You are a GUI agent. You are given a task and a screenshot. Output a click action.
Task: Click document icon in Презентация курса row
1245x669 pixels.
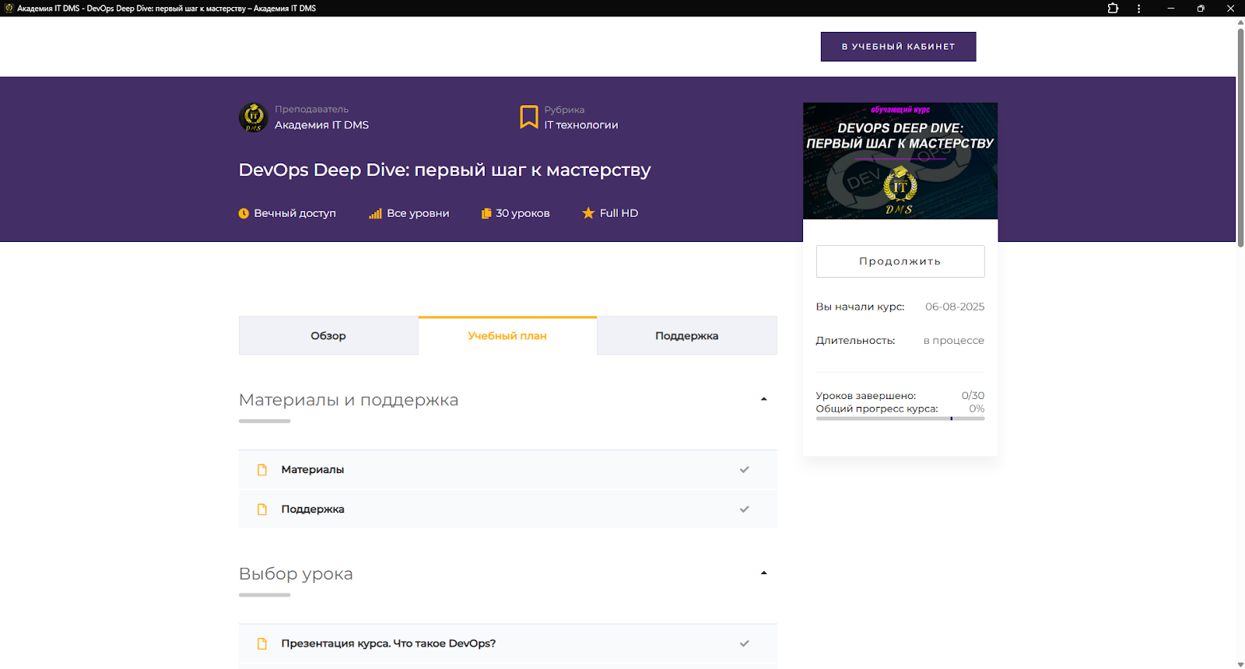pos(262,643)
